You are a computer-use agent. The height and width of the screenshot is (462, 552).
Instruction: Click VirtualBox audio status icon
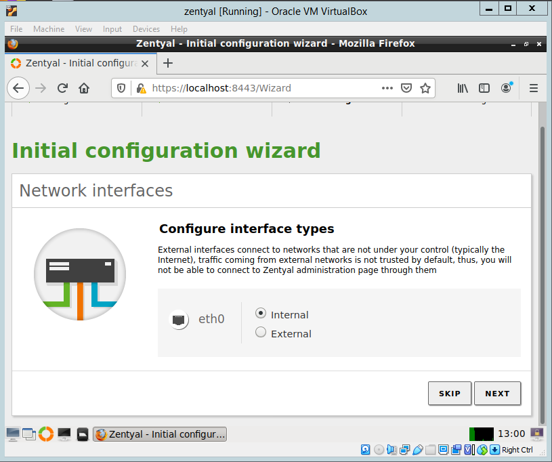391,450
